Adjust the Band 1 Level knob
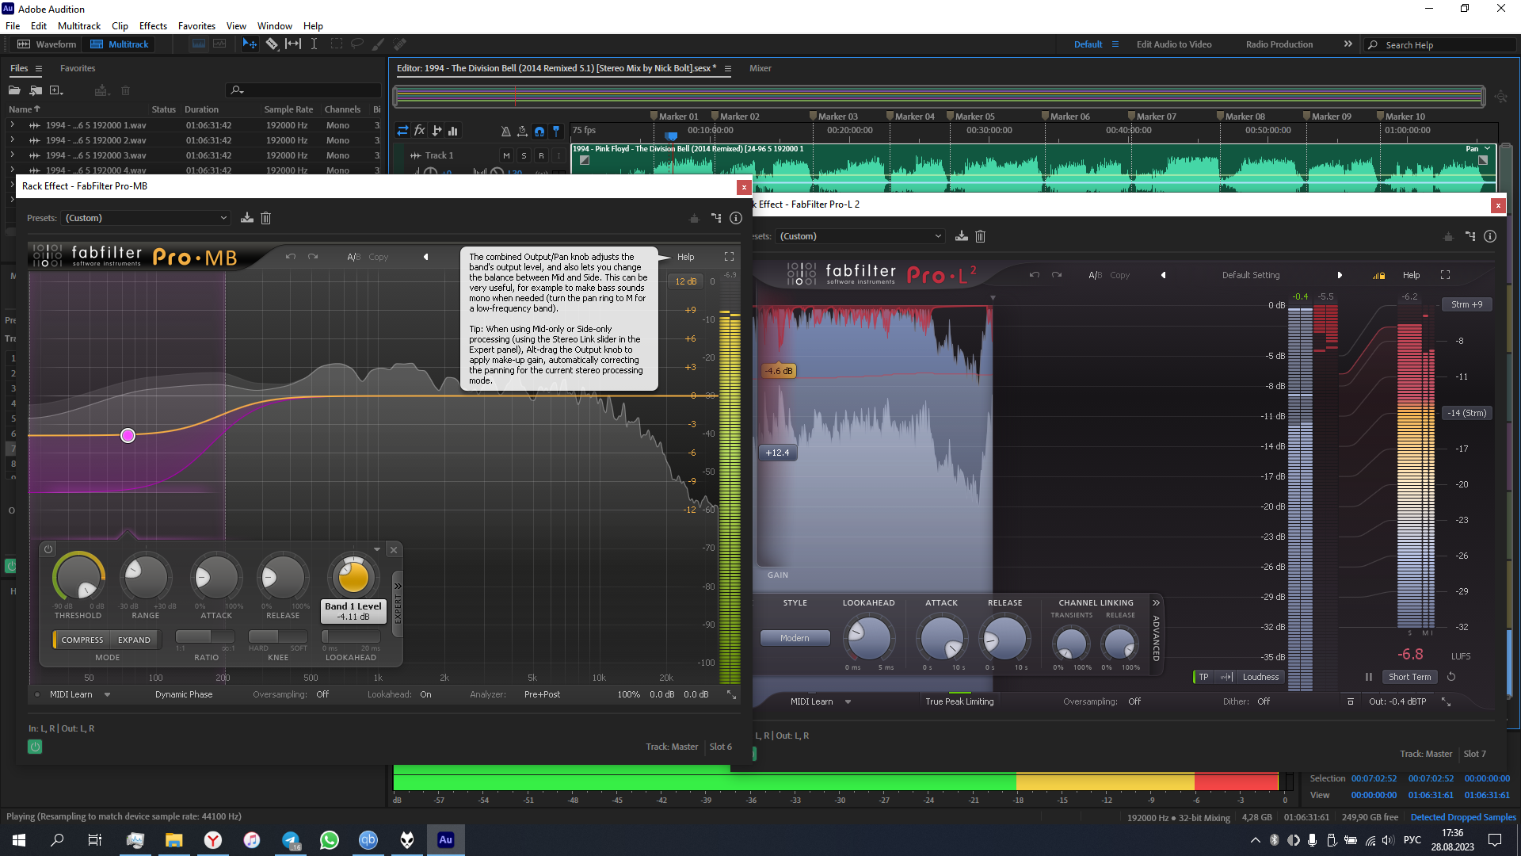 tap(353, 576)
